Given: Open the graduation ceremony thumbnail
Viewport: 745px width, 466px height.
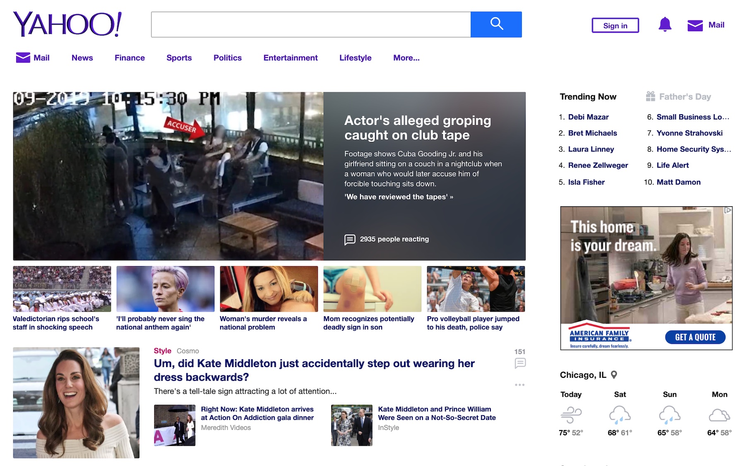Looking at the screenshot, I should pyautogui.click(x=62, y=289).
